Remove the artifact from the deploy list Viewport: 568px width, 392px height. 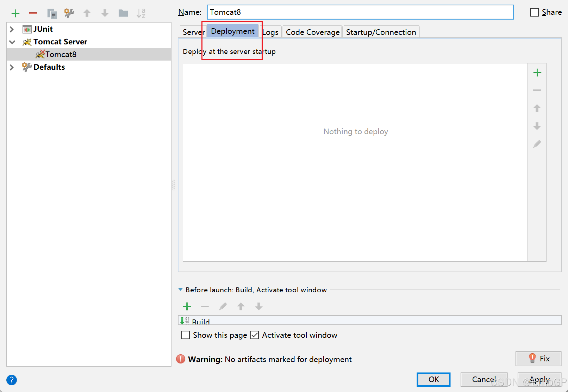tap(537, 91)
